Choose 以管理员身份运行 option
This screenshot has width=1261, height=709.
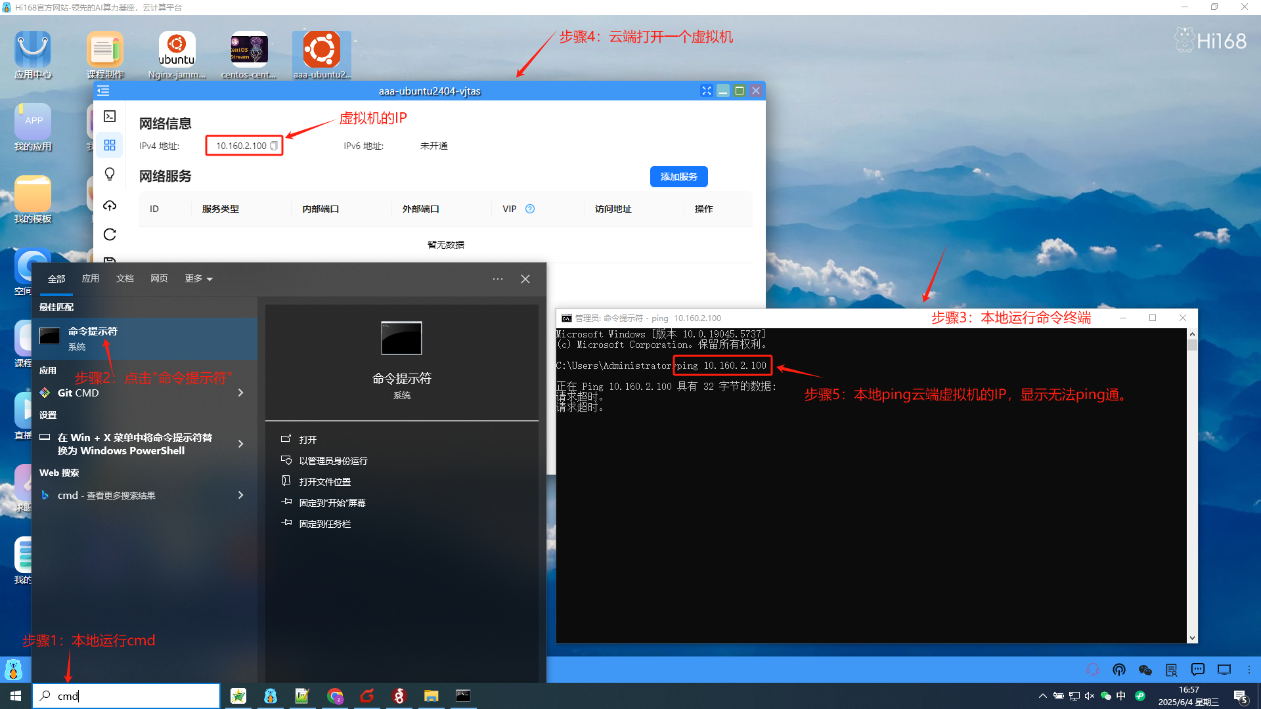(x=333, y=461)
